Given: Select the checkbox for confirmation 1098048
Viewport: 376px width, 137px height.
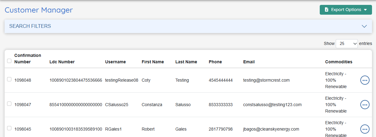Looking at the screenshot, I should tap(9, 80).
